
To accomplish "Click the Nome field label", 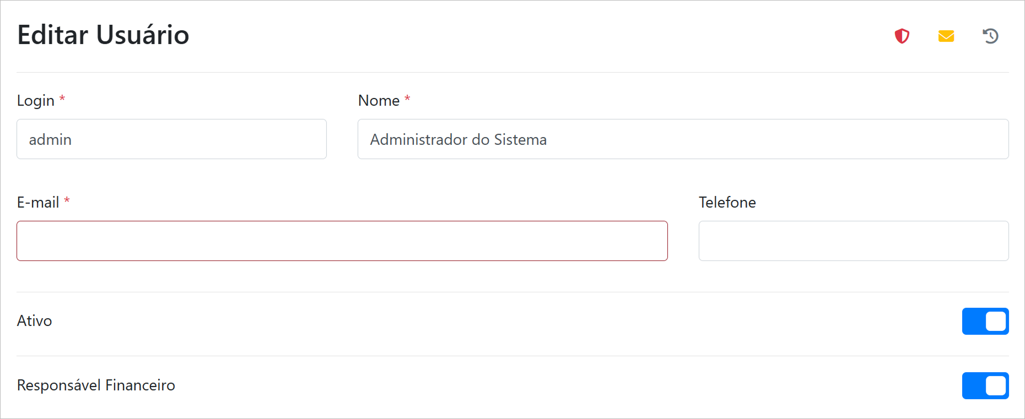I will pos(379,101).
